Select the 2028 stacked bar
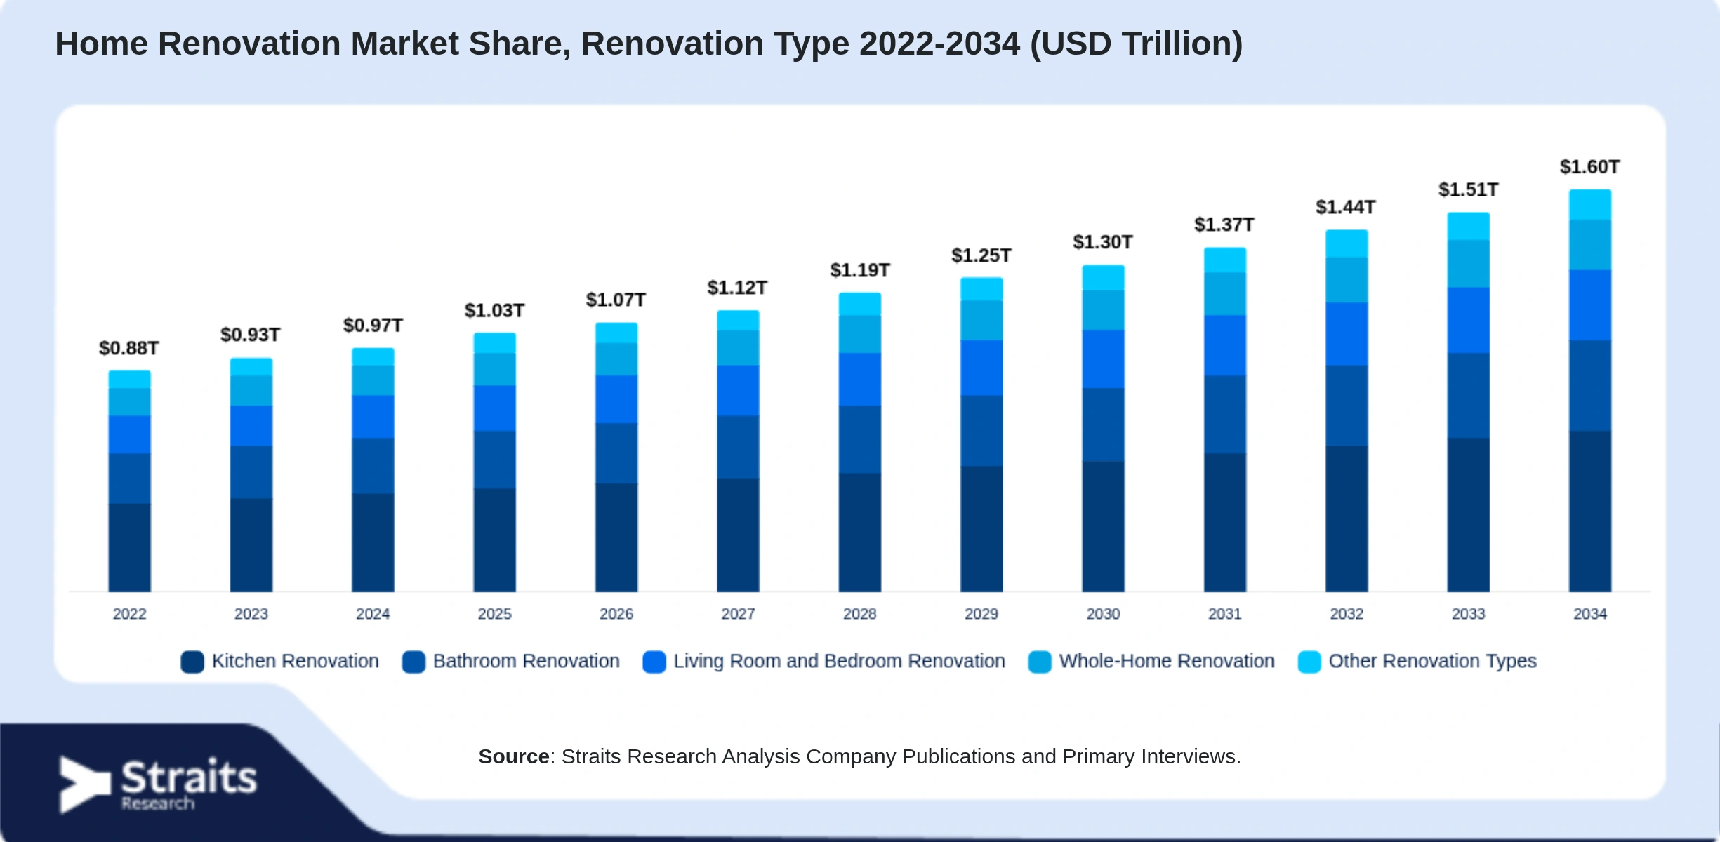This screenshot has height=842, width=1720. 860,442
